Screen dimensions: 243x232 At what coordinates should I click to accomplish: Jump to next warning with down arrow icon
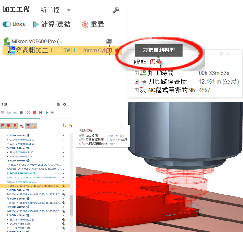coord(71,126)
